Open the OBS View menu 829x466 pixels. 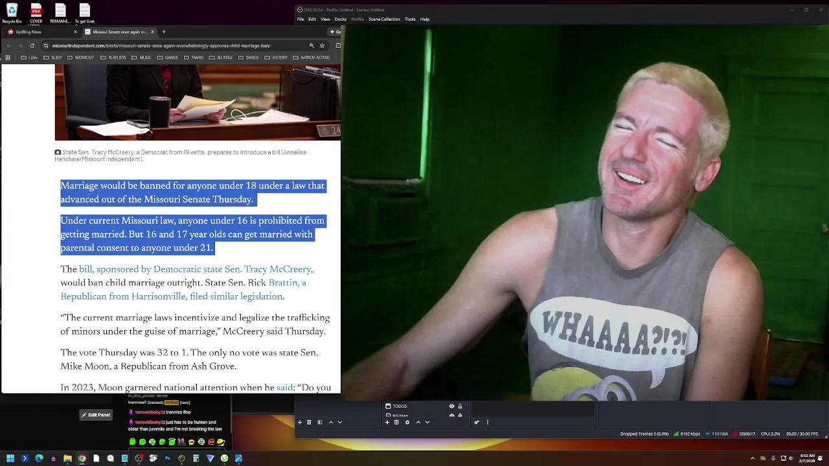325,19
